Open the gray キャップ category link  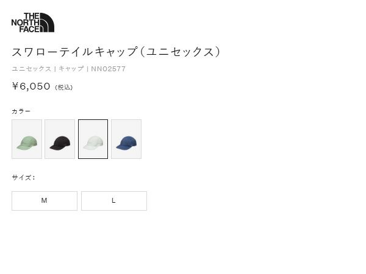(71, 69)
